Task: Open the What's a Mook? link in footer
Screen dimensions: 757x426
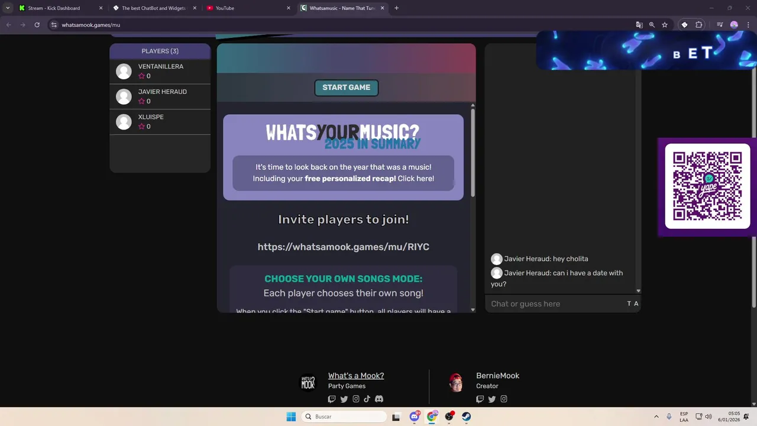Action: (x=356, y=376)
